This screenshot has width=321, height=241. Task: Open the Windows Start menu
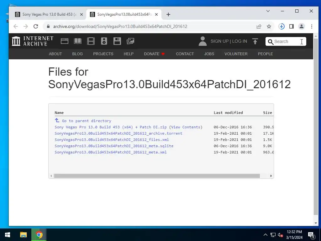[8, 235]
